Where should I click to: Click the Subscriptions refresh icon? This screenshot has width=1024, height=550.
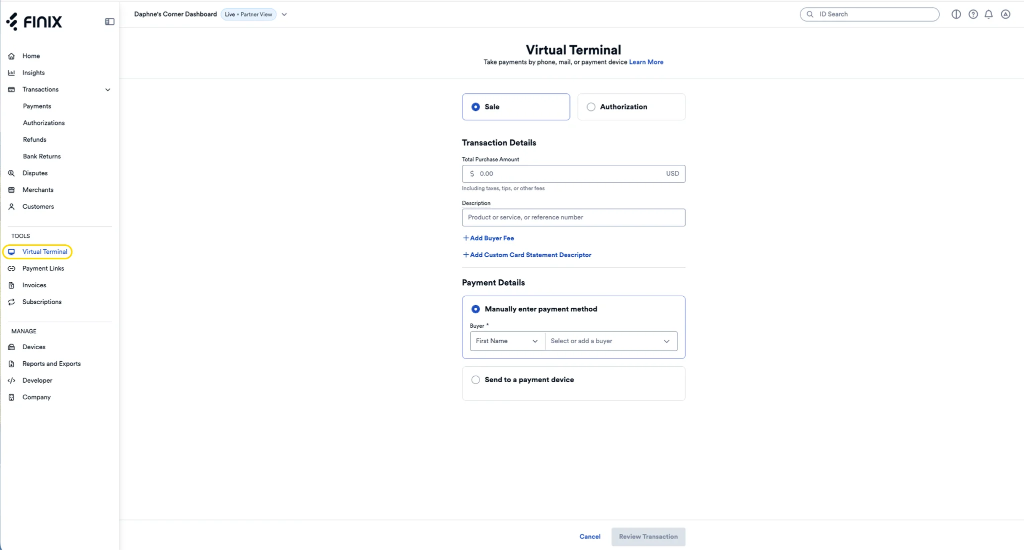coord(11,302)
